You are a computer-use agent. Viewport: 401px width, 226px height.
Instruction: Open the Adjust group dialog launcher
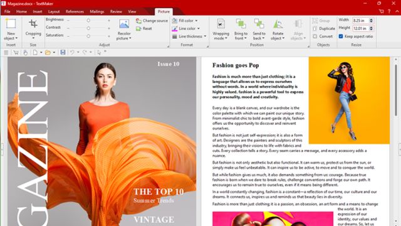coord(168,46)
